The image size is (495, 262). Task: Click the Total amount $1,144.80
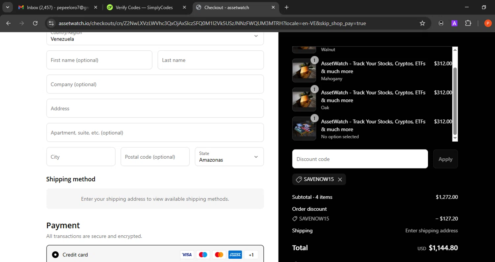pyautogui.click(x=443, y=248)
